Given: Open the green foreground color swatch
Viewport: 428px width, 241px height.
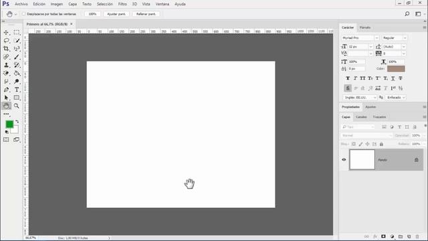Looking at the screenshot, I should click(x=9, y=125).
